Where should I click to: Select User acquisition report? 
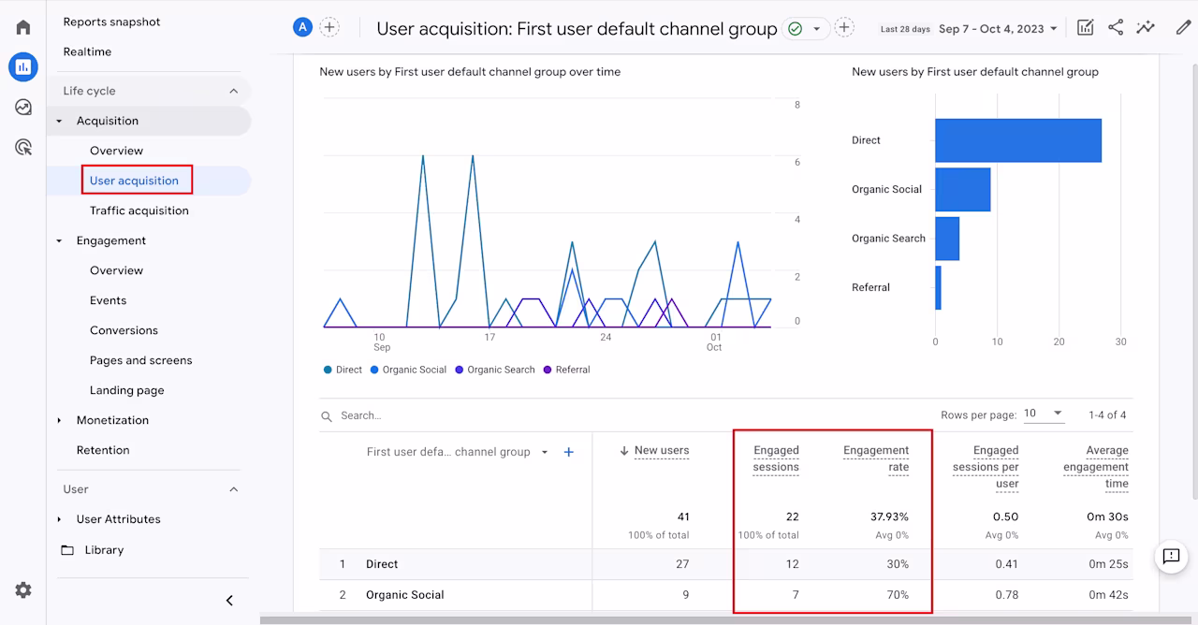pyautogui.click(x=134, y=181)
